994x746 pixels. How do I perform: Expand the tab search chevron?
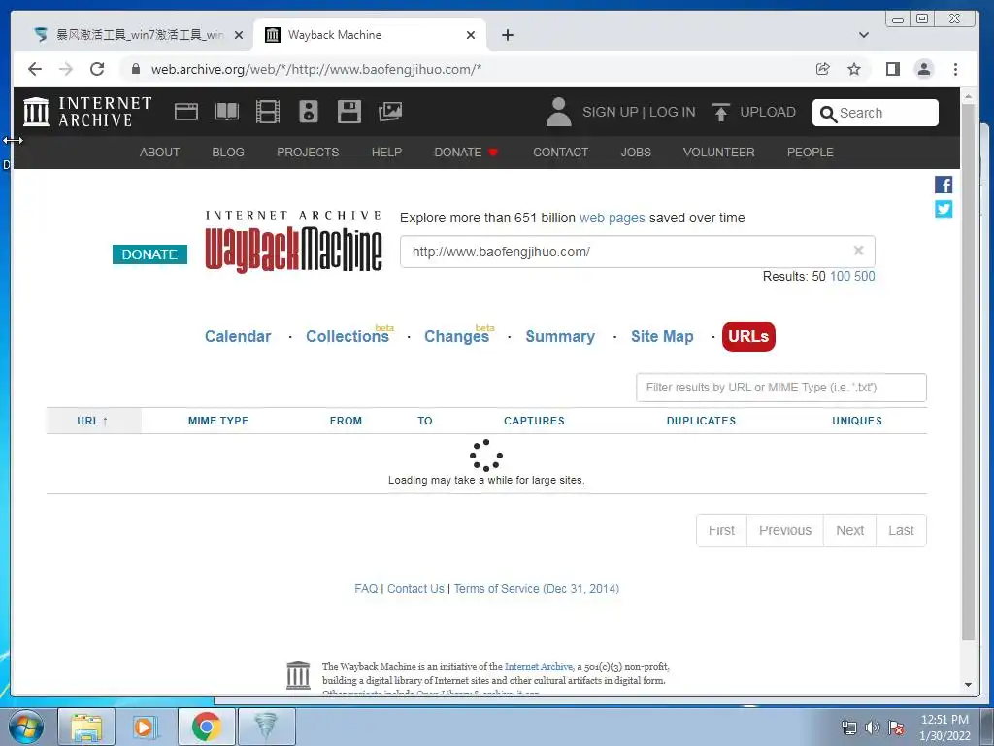coord(863,35)
